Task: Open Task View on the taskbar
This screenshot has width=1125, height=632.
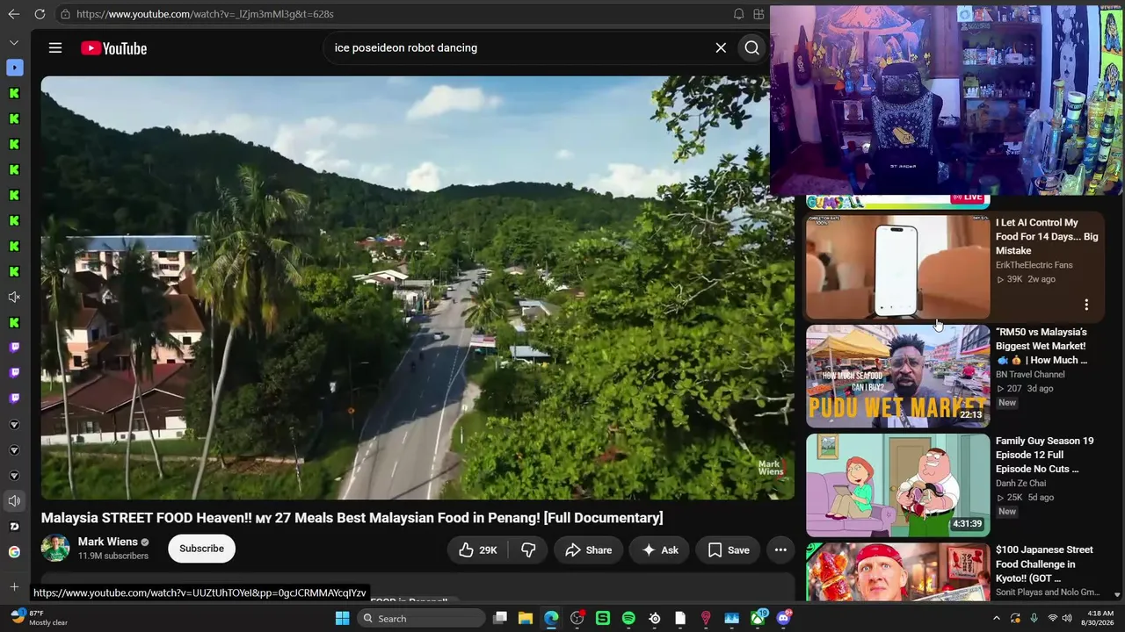Action: tap(500, 619)
